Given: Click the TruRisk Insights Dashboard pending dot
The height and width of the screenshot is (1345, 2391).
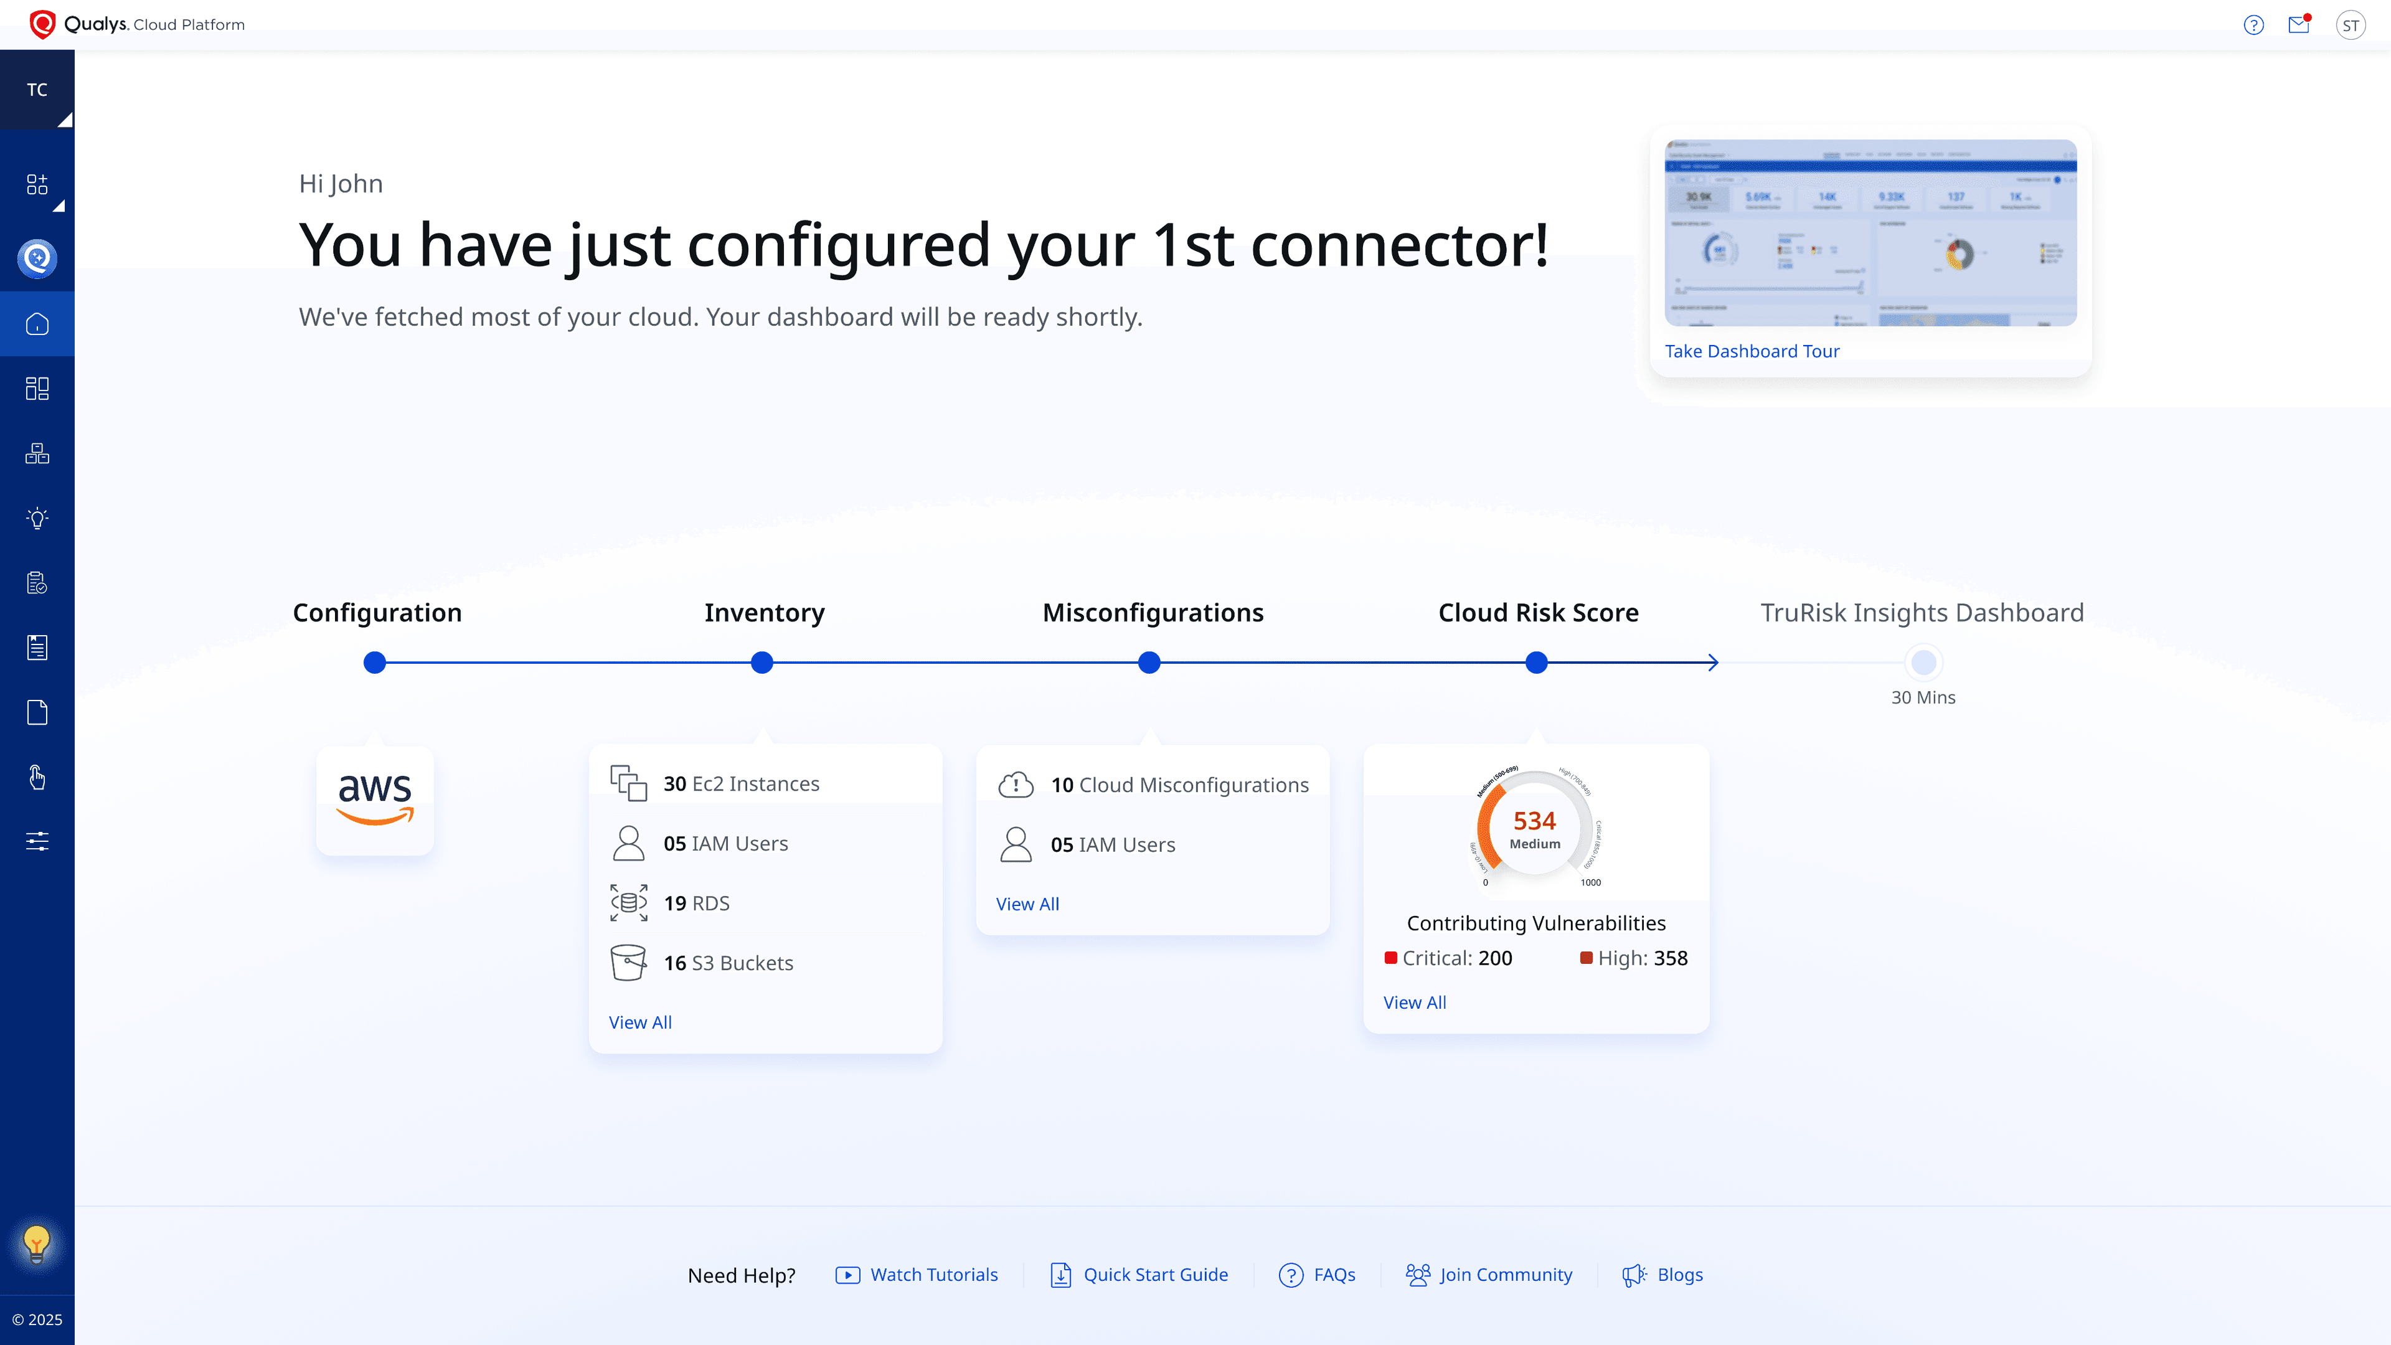Looking at the screenshot, I should (1924, 663).
